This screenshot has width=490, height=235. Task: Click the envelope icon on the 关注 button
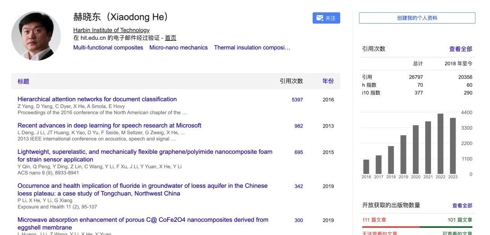point(320,18)
